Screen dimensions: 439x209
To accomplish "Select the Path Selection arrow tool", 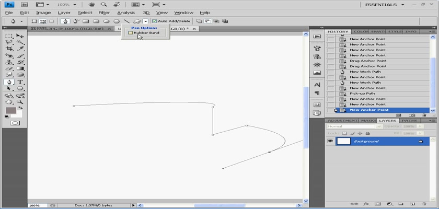I will tap(9, 88).
